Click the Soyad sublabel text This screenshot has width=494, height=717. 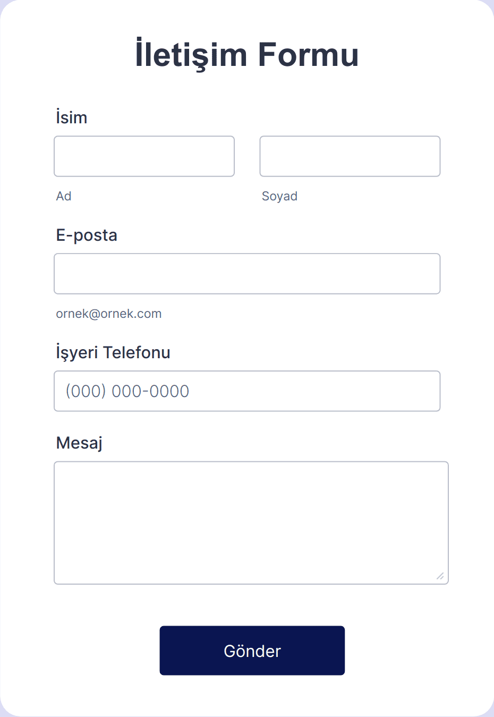279,196
